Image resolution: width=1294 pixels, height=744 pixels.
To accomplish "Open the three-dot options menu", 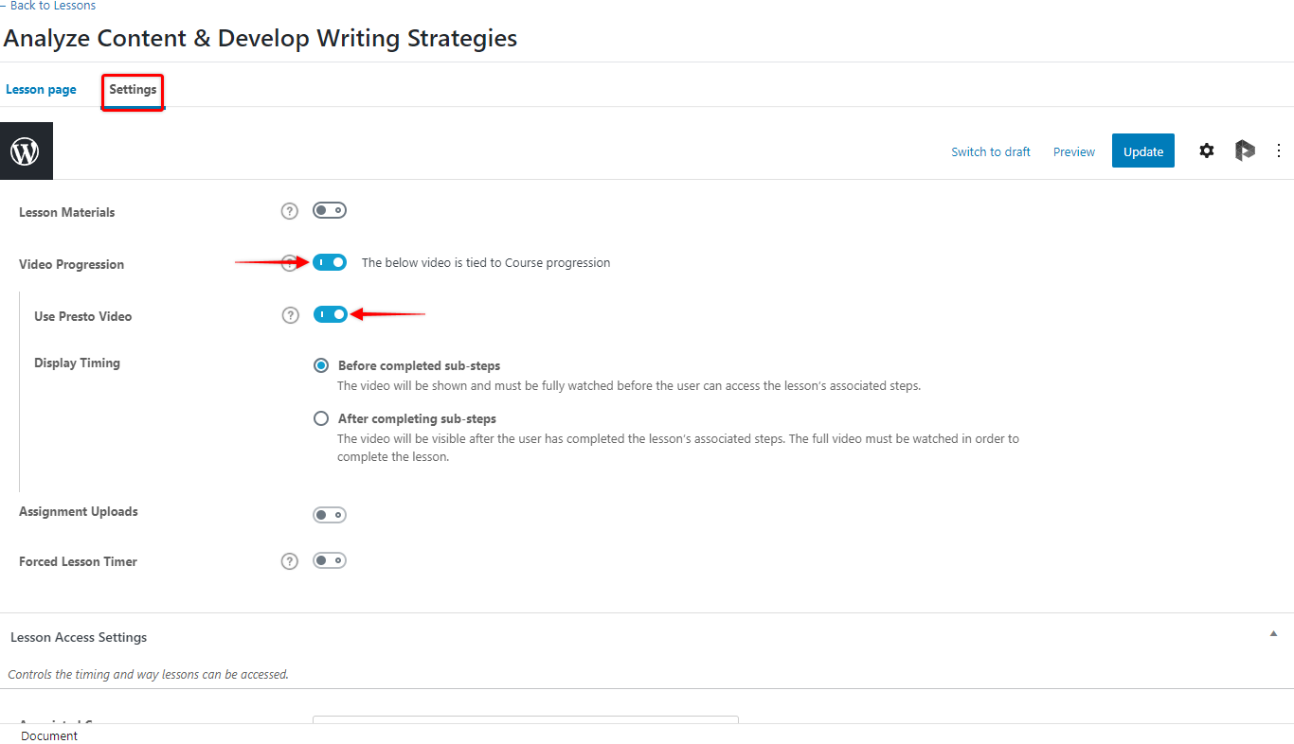I will tap(1279, 151).
